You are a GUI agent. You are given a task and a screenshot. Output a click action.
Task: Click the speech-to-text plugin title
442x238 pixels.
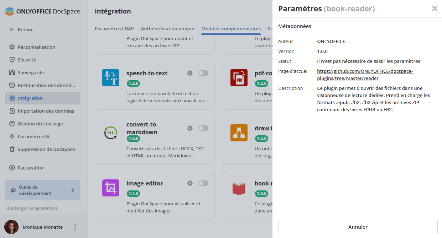click(x=147, y=73)
